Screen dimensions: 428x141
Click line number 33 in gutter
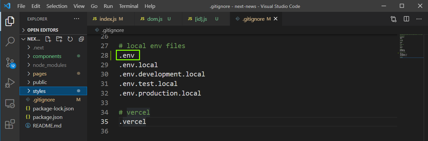point(104,103)
